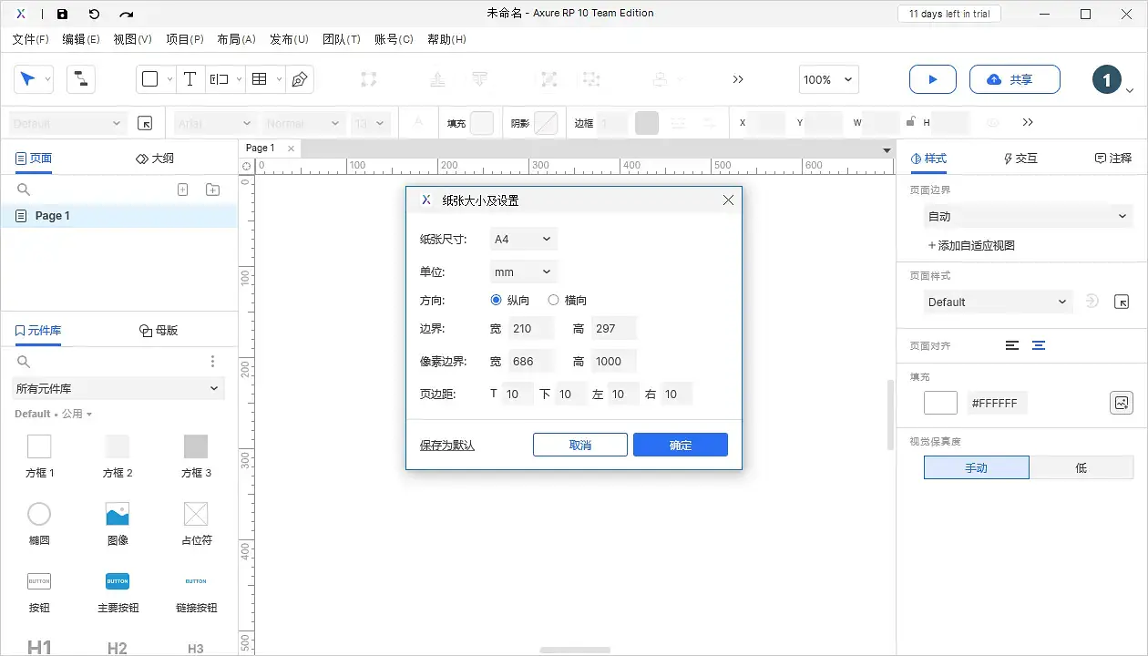Select the 主要按钮 widget in the library
This screenshot has width=1148, height=656.
(118, 580)
